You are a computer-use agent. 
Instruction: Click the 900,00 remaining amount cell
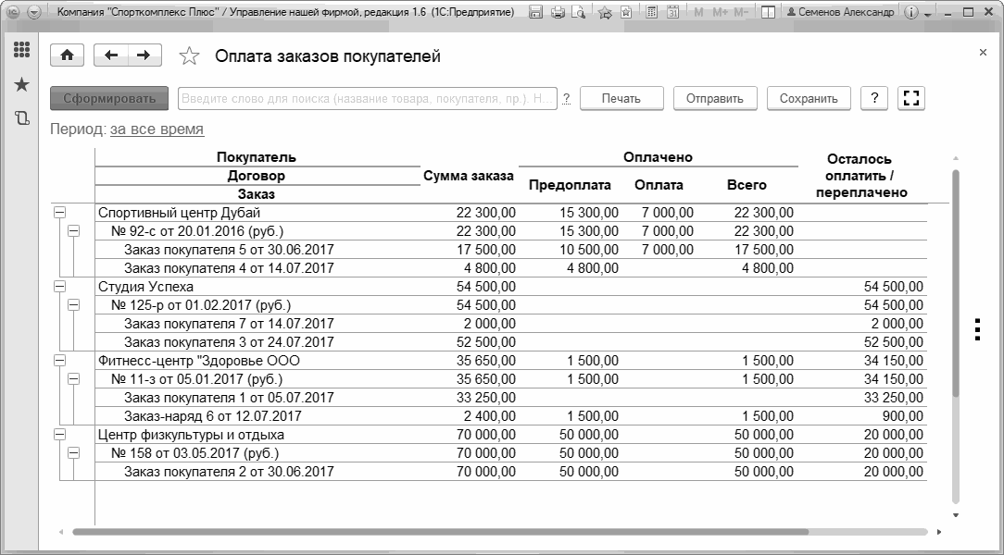901,416
